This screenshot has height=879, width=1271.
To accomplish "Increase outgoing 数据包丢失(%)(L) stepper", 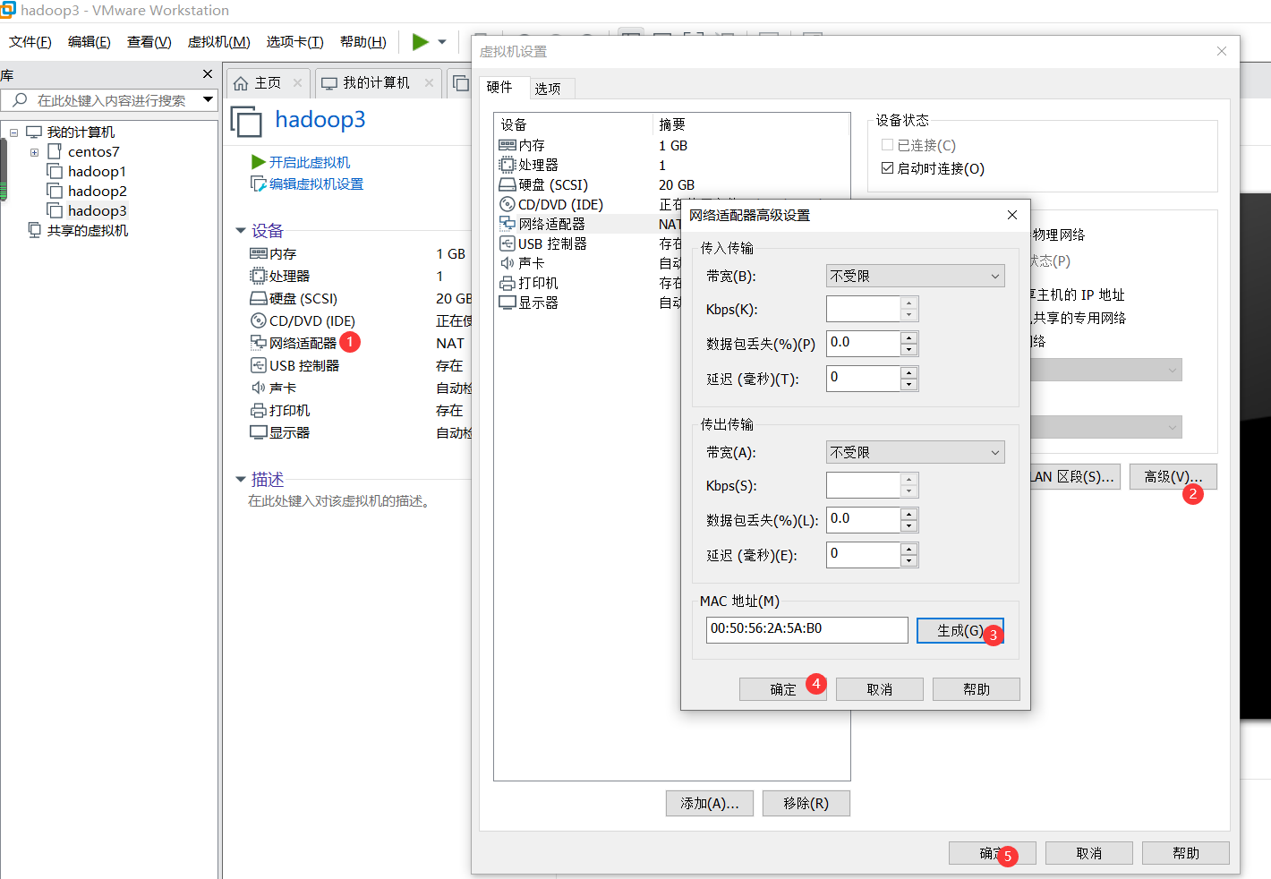I will pyautogui.click(x=908, y=515).
